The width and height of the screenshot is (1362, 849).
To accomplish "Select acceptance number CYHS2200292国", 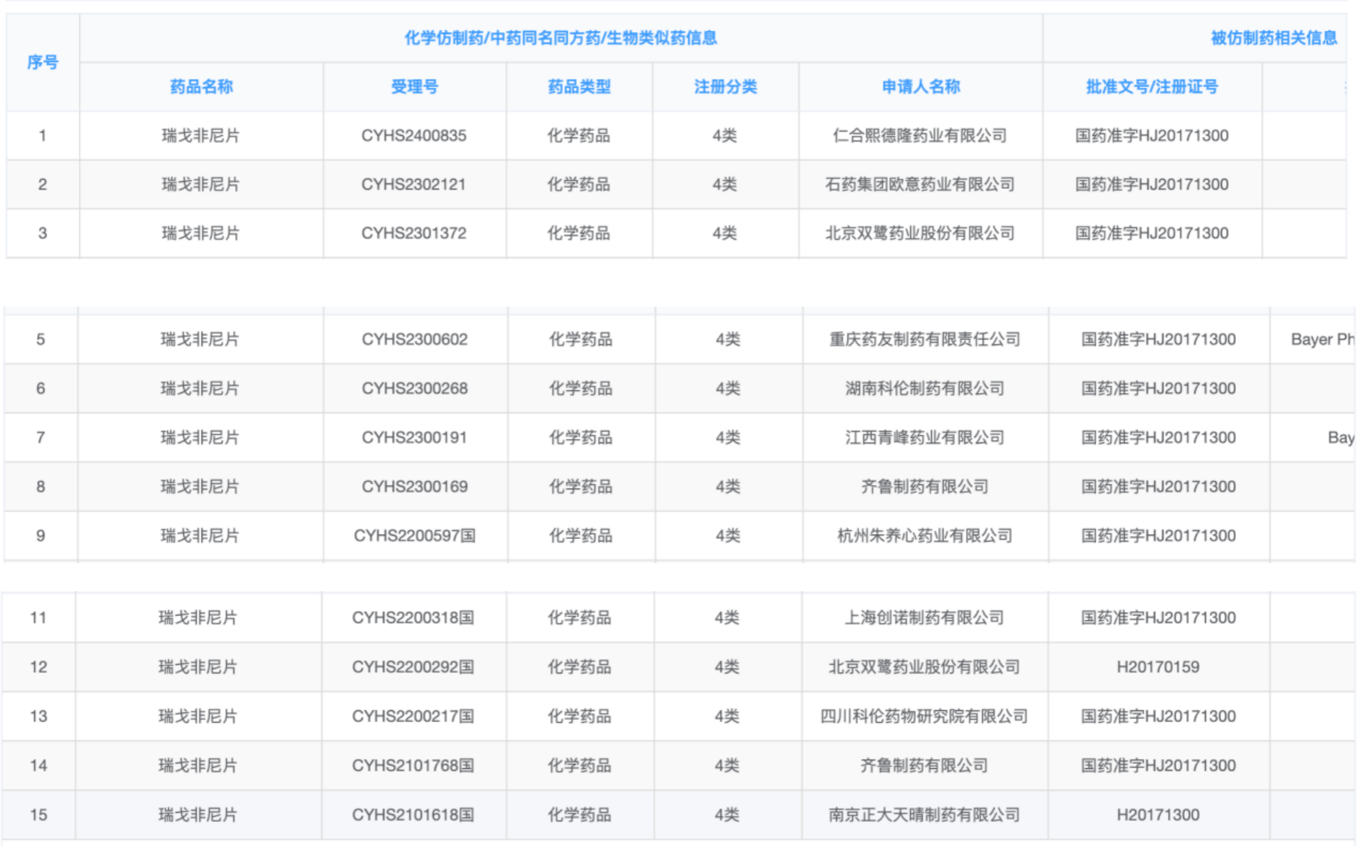I will pyautogui.click(x=413, y=667).
